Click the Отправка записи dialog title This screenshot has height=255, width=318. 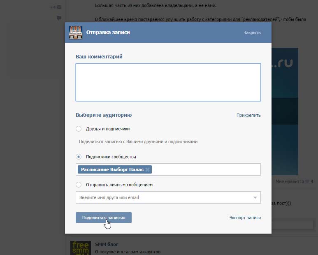tap(108, 32)
